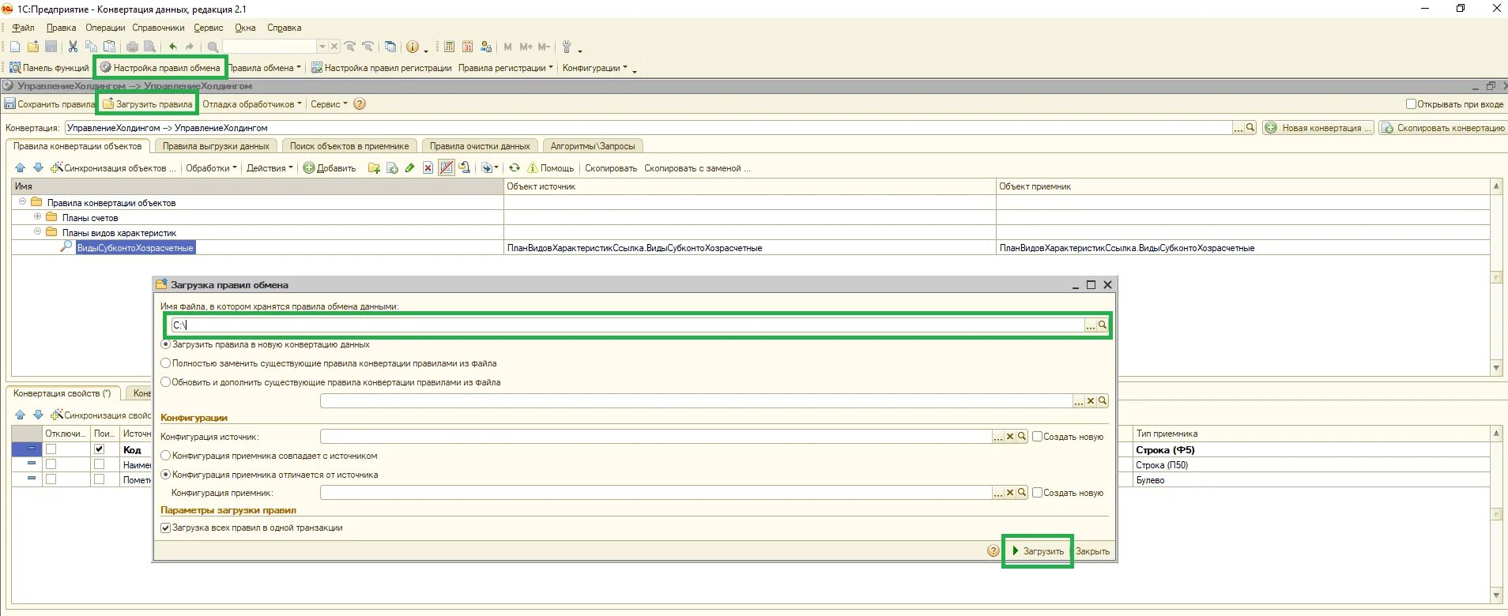Switch to Правила выгрузки данных tab
The width and height of the screenshot is (1508, 616).
pos(216,146)
